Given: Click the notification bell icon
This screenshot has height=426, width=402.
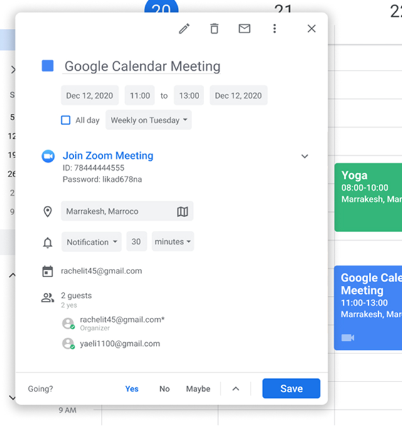Looking at the screenshot, I should [x=48, y=243].
